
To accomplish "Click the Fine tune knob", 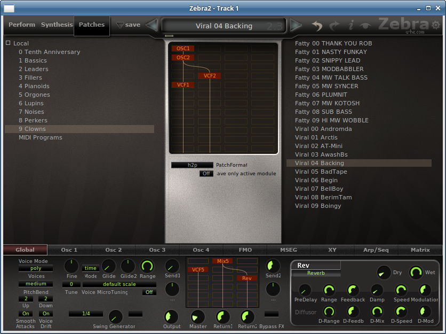I will pyautogui.click(x=71, y=266).
